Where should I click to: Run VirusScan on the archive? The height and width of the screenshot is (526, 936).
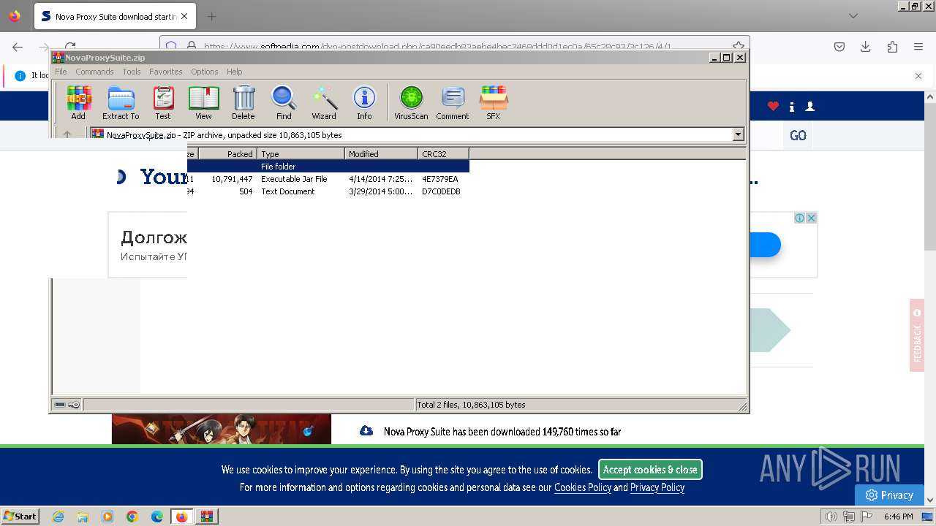(x=411, y=102)
